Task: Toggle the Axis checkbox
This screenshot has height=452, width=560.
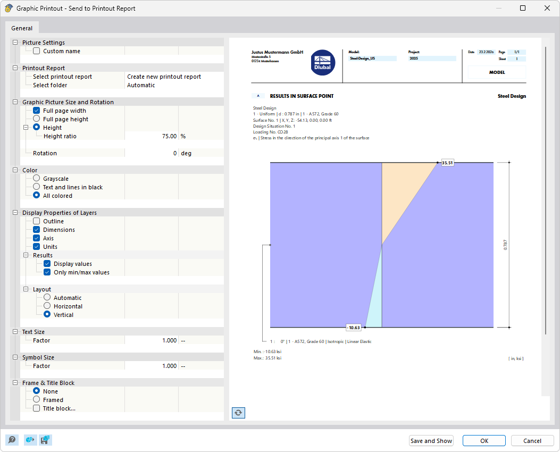Action: coord(36,238)
